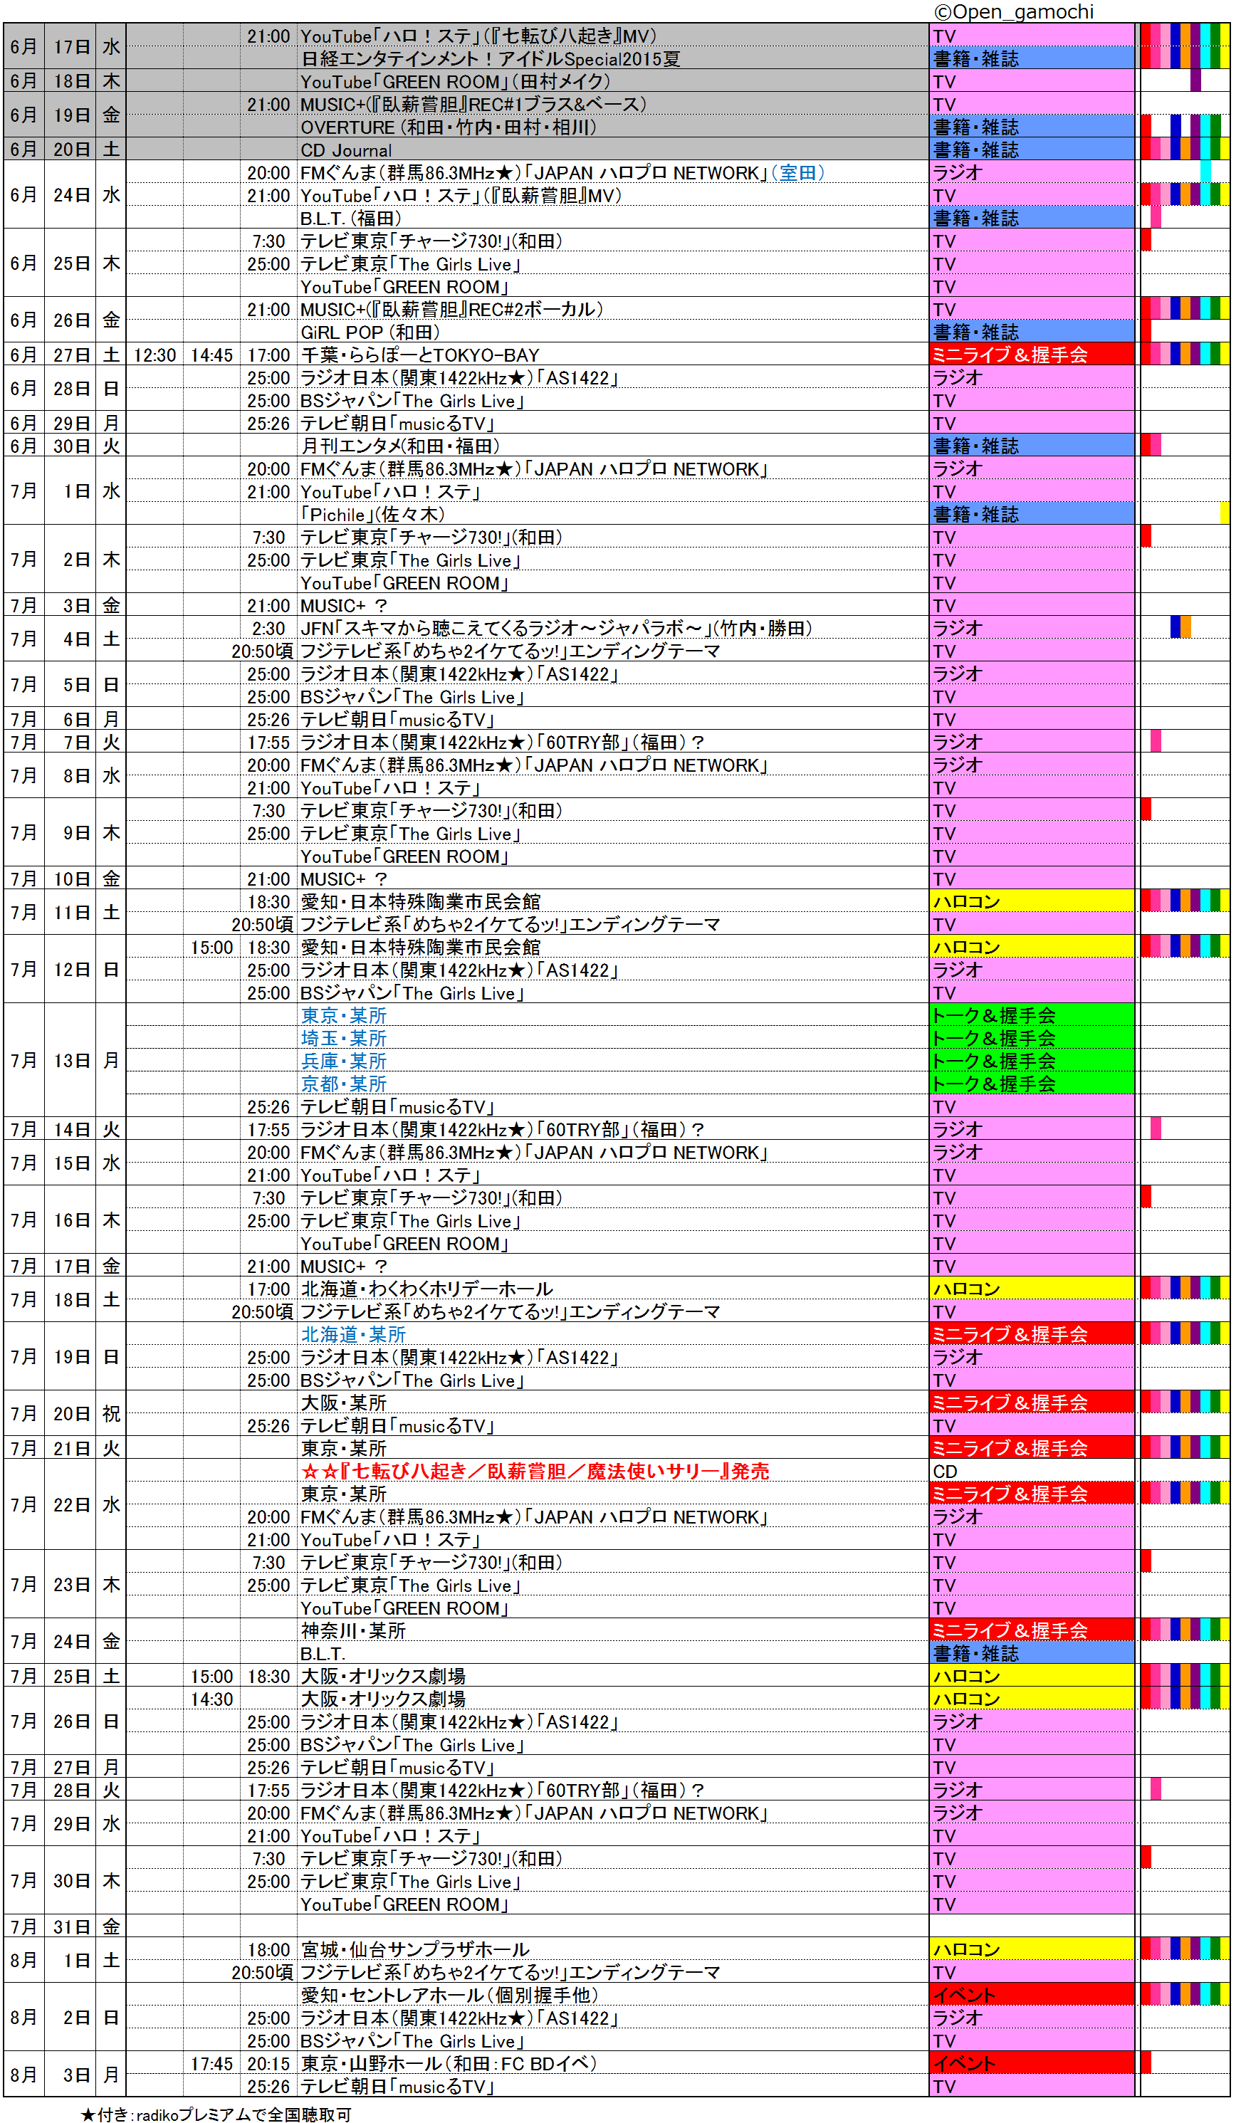The height and width of the screenshot is (2123, 1241).
Task: Open the blue 兵庫・某所 link
Action: [x=344, y=1061]
